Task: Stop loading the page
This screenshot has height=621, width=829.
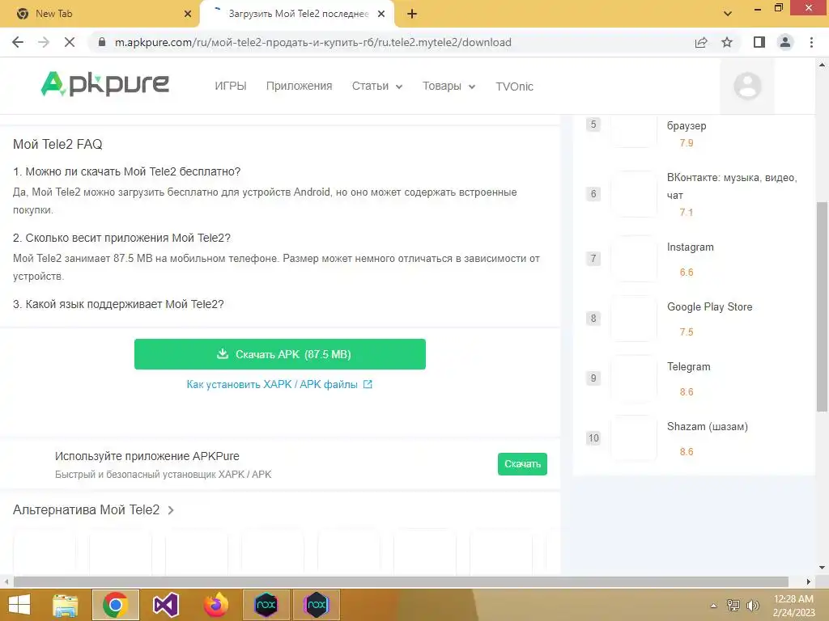Action: coord(70,42)
